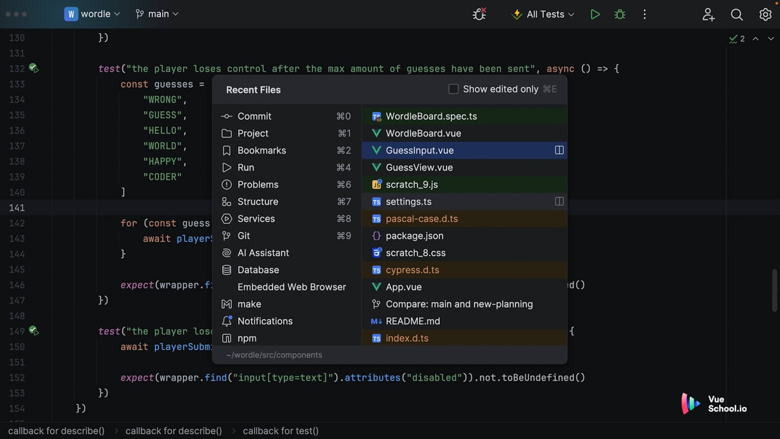Click the make tool icon
The height and width of the screenshot is (439, 780).
227,304
